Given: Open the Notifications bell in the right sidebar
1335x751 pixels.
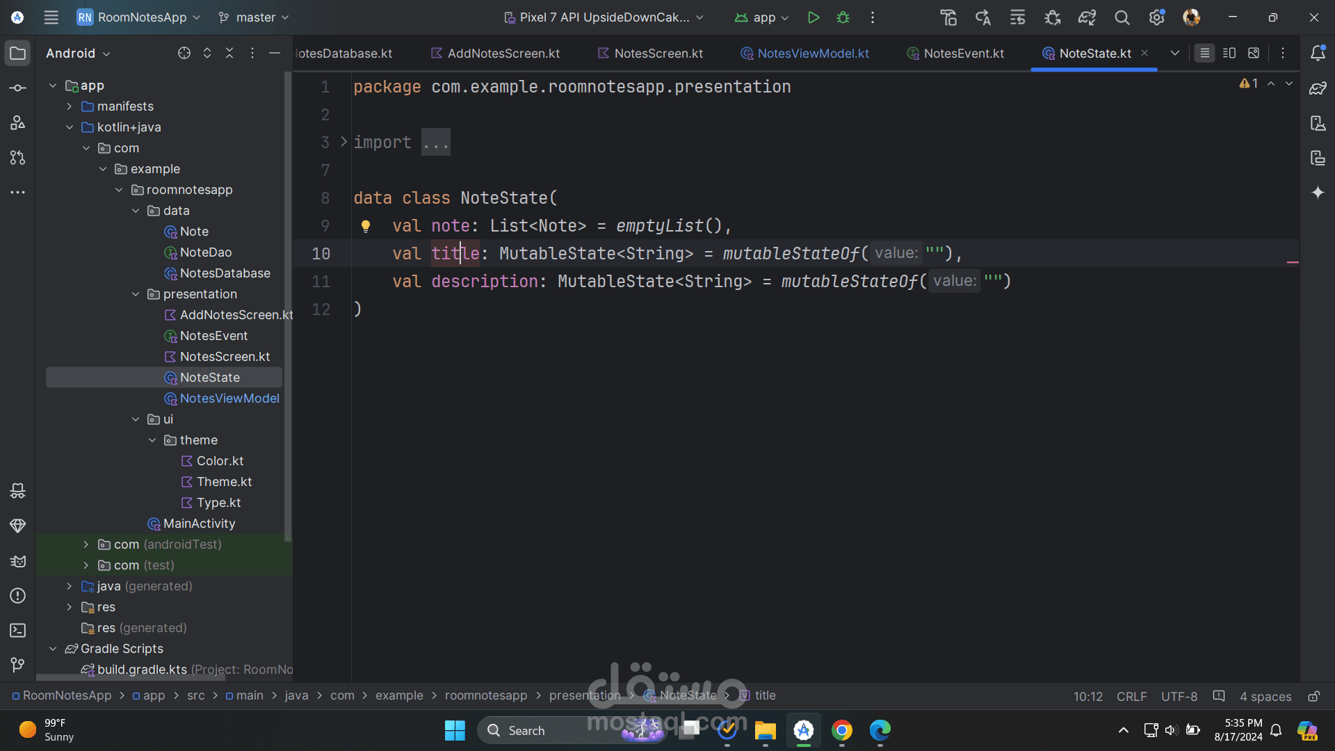Looking at the screenshot, I should click(1318, 54).
